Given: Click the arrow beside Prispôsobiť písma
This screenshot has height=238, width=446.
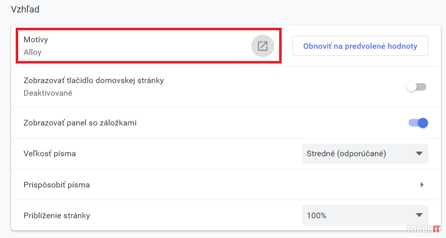Looking at the screenshot, I should click(x=422, y=185).
